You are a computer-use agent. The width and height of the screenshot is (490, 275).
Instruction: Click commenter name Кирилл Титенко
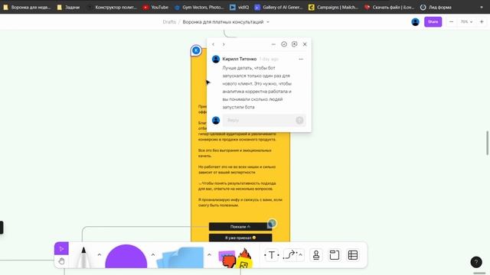click(240, 59)
